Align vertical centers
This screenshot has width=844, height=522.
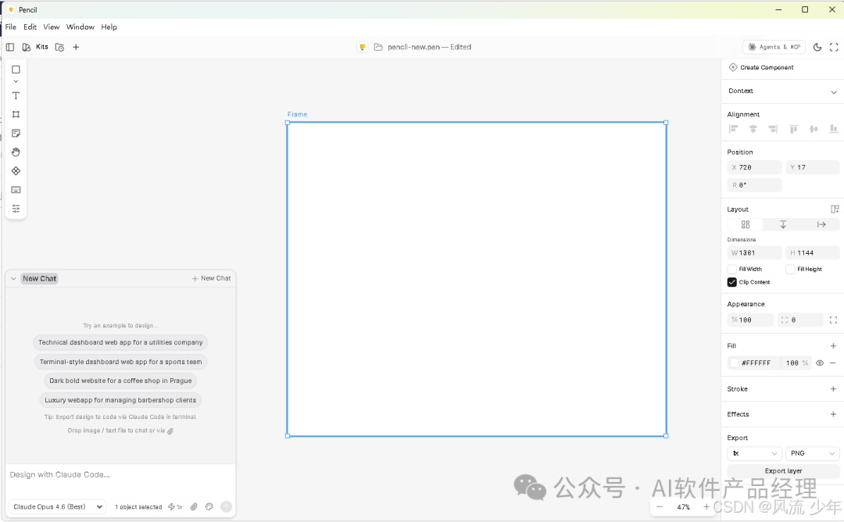click(x=814, y=129)
